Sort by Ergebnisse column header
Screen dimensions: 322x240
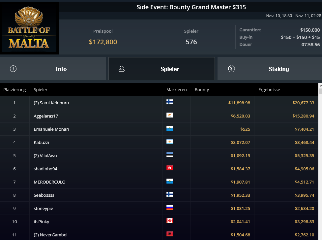coord(269,90)
